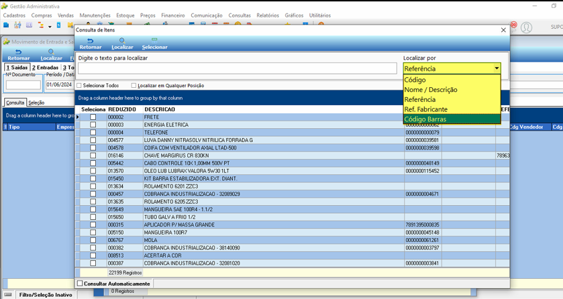563x299 pixels.
Task: Collapse the Localizar por dropdown arrow
Action: tap(497, 68)
